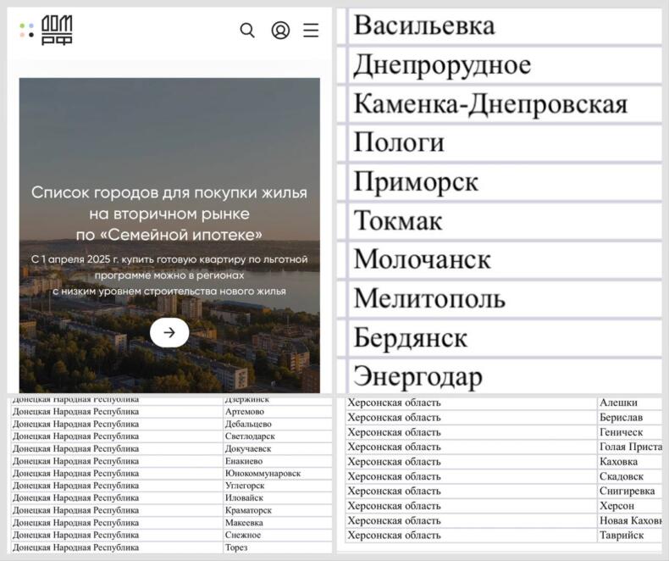
Task: Click the 'Список городов для покупки жилья' heading
Action: (x=169, y=214)
